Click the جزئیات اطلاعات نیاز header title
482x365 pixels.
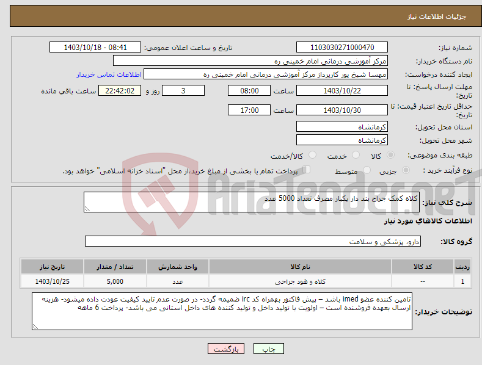[x=437, y=16]
